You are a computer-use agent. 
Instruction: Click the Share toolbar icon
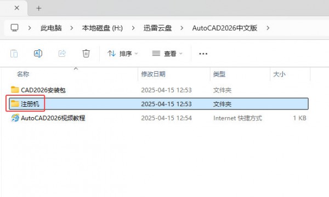[x=62, y=54]
